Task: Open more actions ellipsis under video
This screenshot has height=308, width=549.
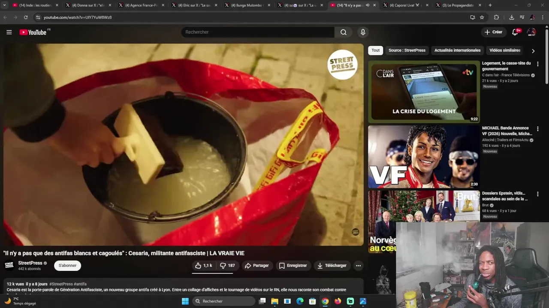Action: click(x=358, y=266)
